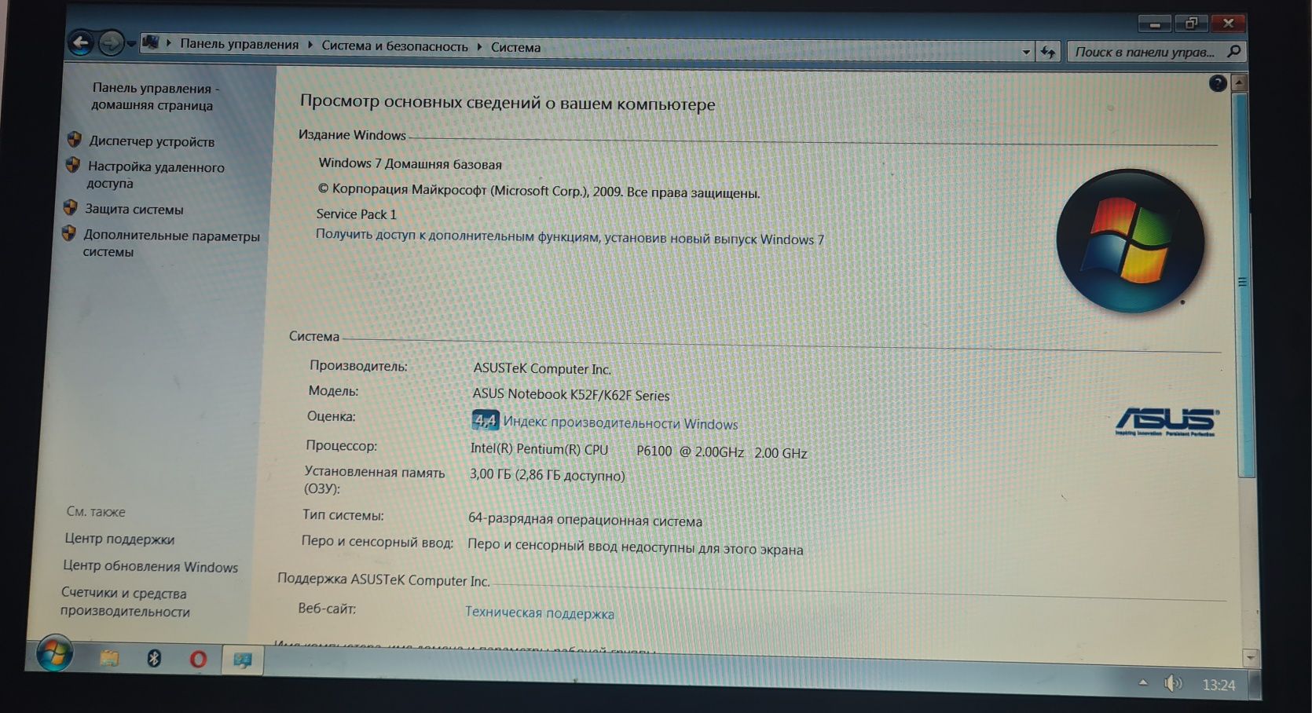Viewport: 1312px width, 713px height.
Task: Open Система и безопасность breadcrumb
Action: point(394,46)
